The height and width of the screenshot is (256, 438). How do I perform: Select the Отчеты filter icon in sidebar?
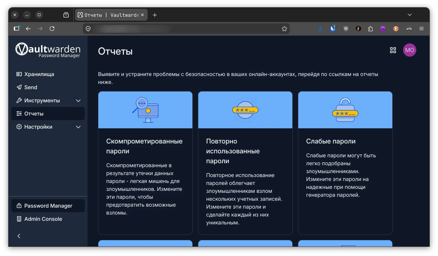[x=19, y=114]
